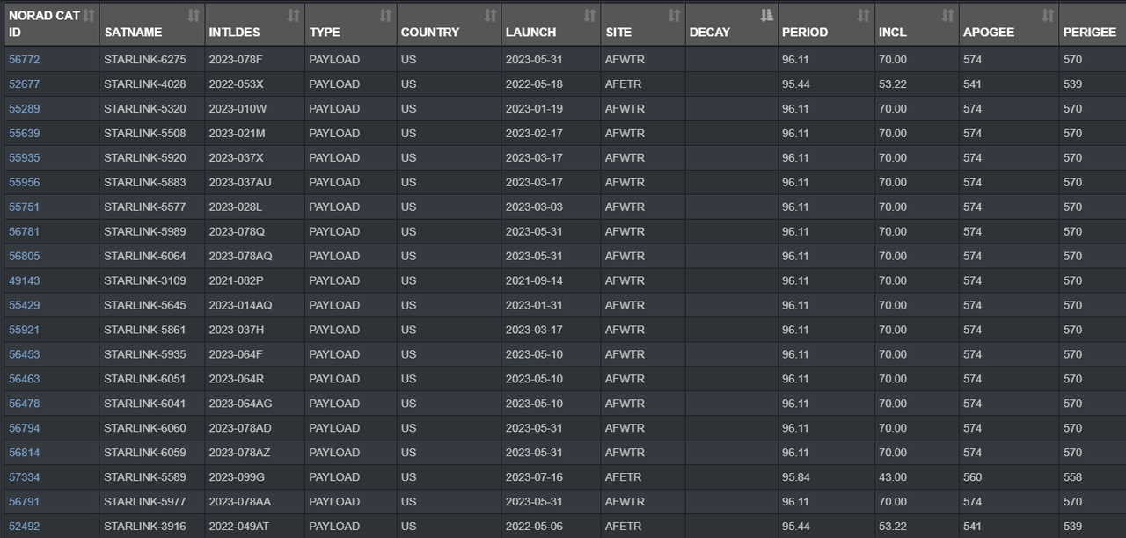
Task: Select designator 2023-099G cell
Action: click(x=254, y=477)
